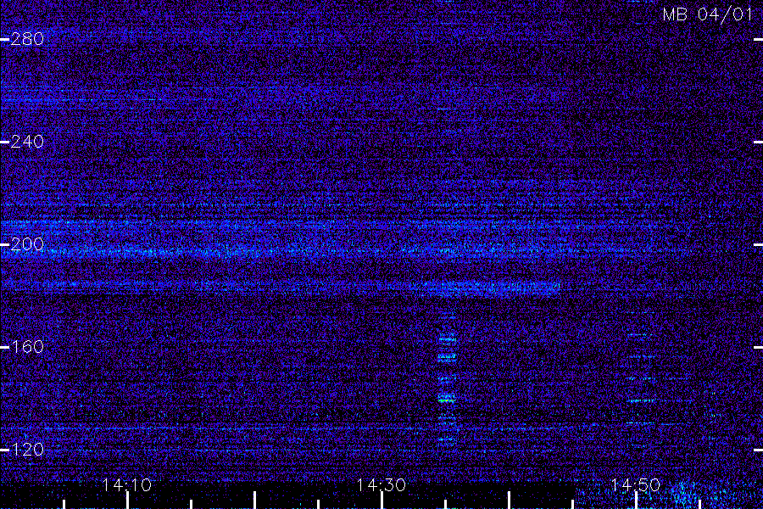Click the time tick mark below 14:10
Viewport: 763px width, 509px height.
127,501
